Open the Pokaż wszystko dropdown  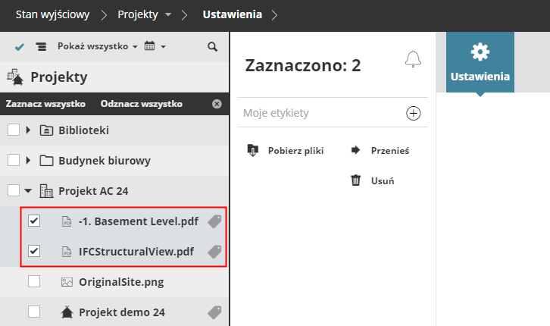click(98, 46)
